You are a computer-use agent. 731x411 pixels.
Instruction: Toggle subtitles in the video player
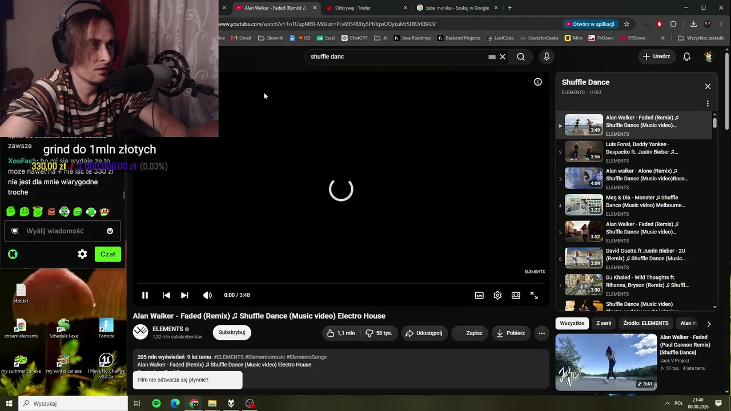[x=479, y=295]
